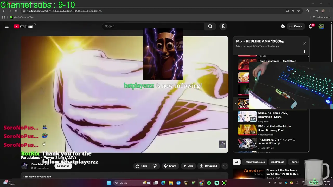Dislike the Power Slam video

click(155, 166)
